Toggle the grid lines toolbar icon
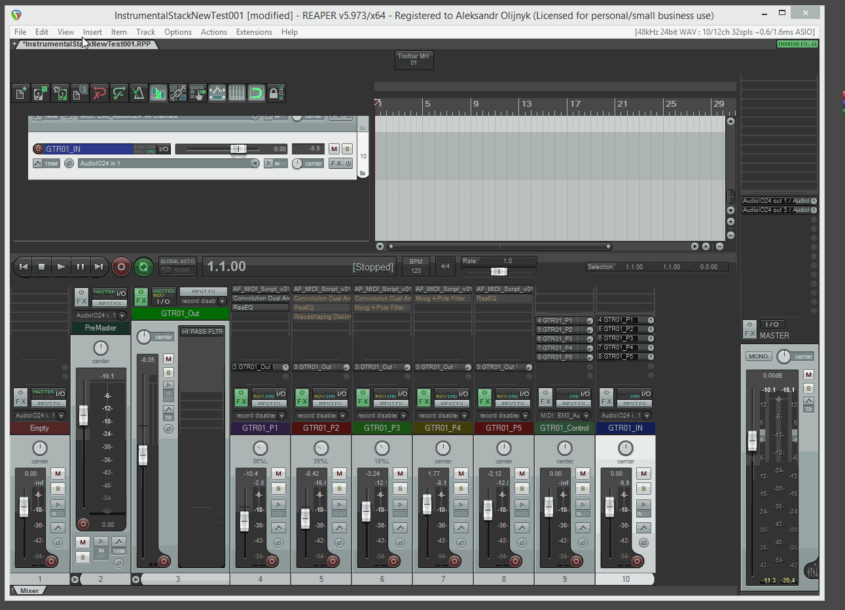The height and width of the screenshot is (610, 845). pyautogui.click(x=237, y=94)
